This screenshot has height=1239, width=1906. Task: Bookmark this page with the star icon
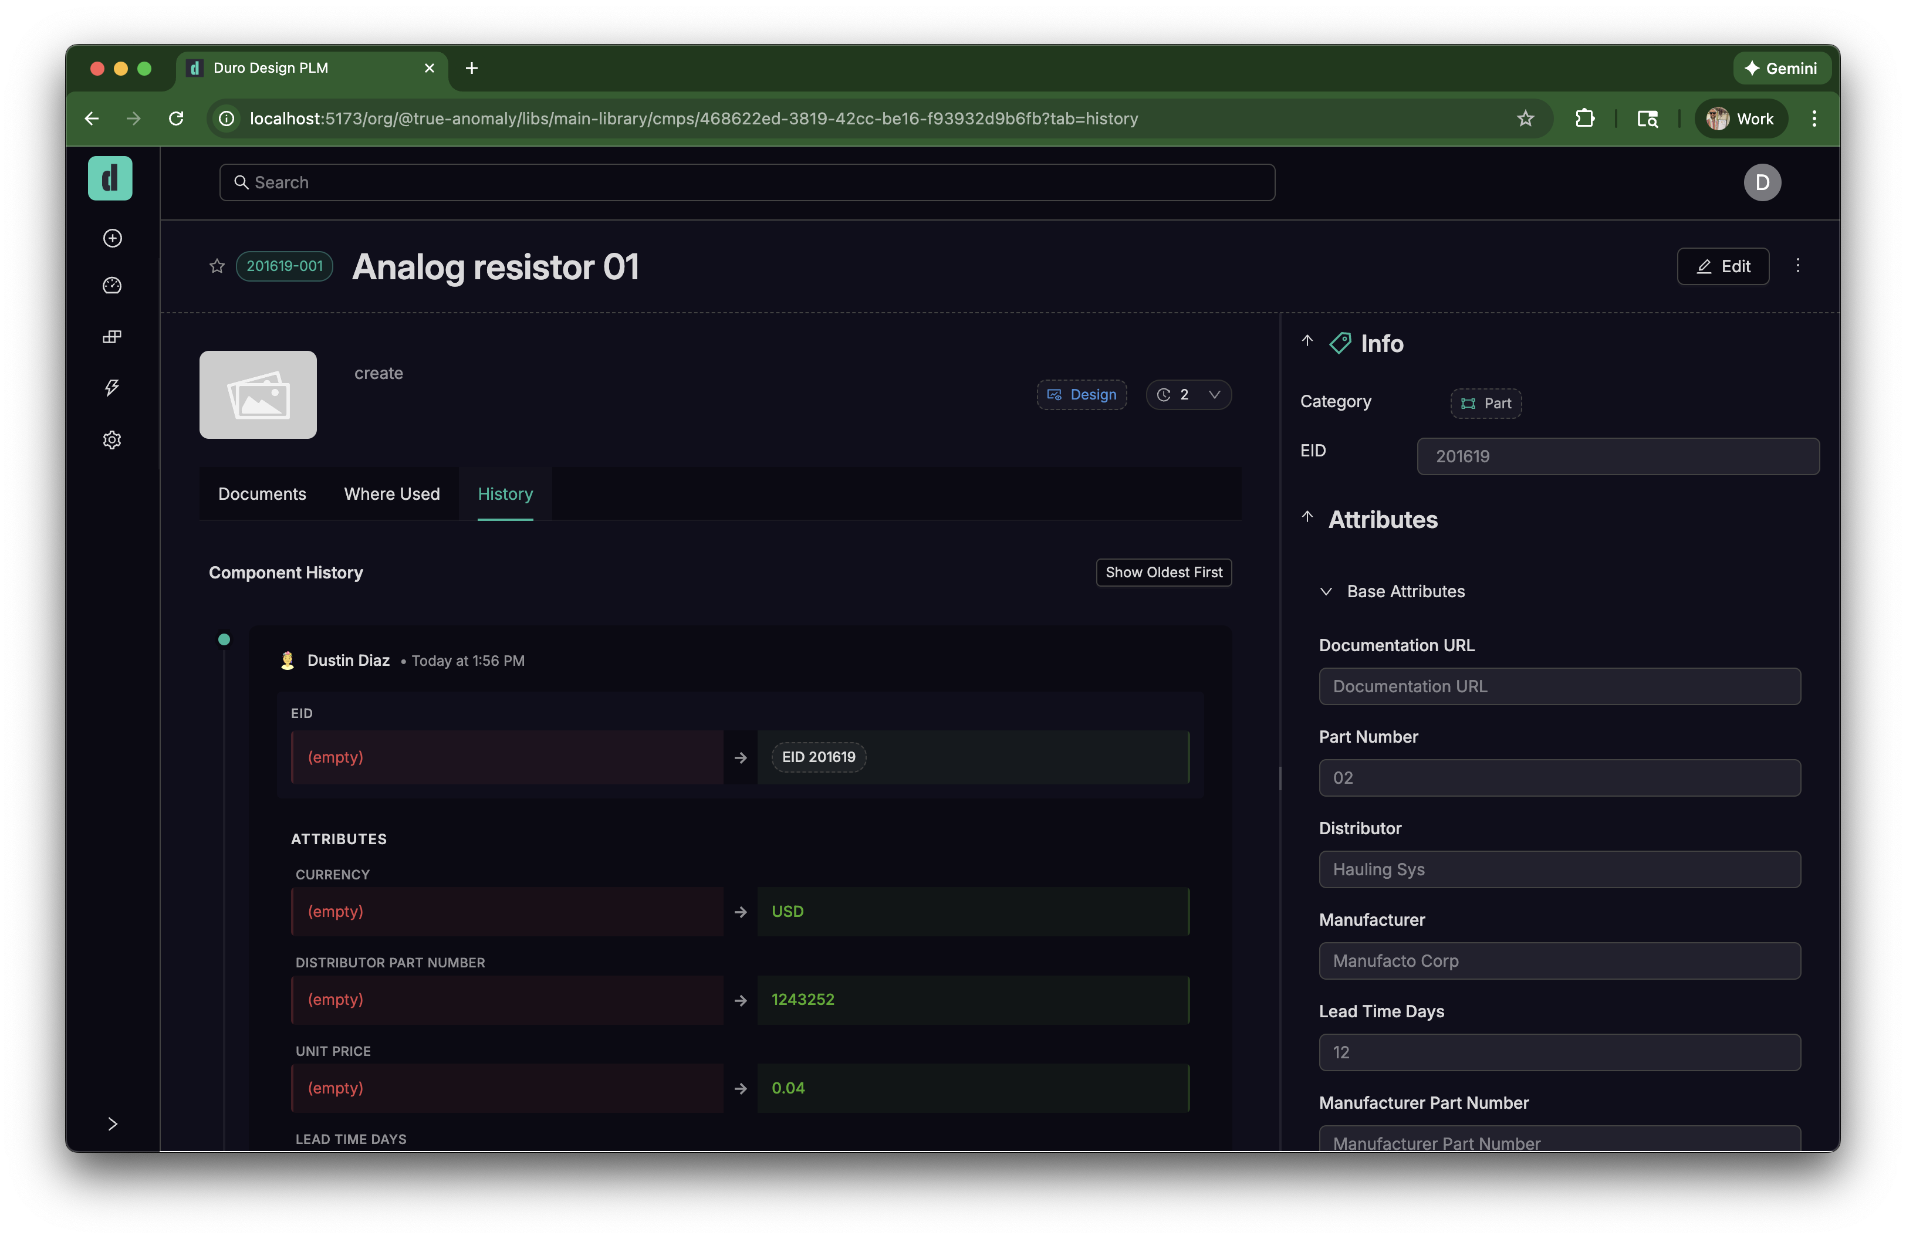coord(1525,119)
